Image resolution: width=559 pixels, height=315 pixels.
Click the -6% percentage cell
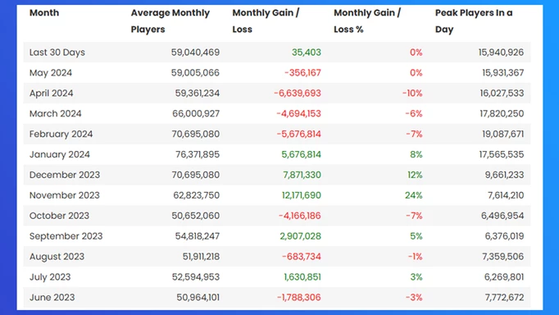coord(414,113)
